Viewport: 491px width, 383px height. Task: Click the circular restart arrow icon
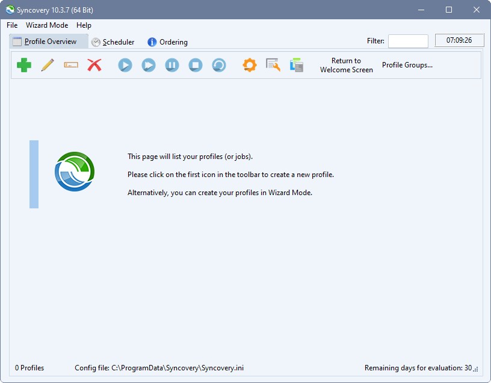(218, 65)
